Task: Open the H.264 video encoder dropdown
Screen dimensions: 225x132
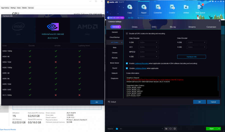Action: tap(196, 42)
